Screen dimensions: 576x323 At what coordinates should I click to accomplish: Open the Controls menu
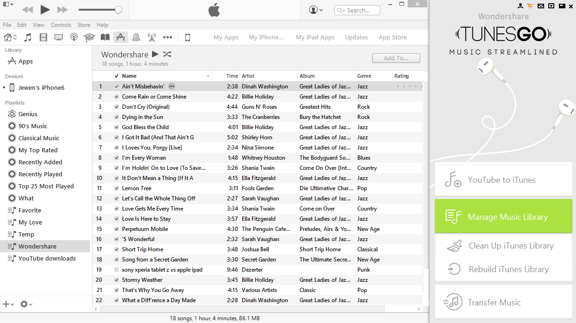coord(61,25)
